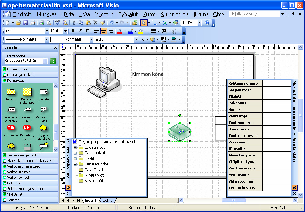Expand the Perusmuodot folder
Viewport: 305px width, 212px height.
pos(75,164)
